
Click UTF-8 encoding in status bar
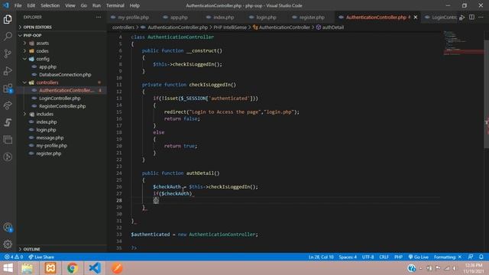368,257
